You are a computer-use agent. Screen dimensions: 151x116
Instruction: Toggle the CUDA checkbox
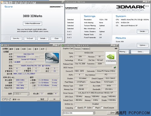[x=85, y=108]
